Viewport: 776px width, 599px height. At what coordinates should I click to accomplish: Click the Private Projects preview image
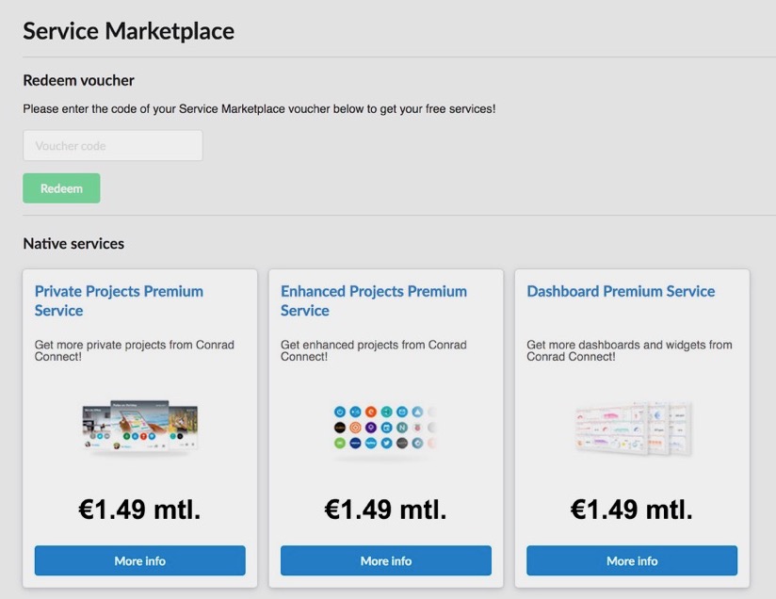[140, 428]
